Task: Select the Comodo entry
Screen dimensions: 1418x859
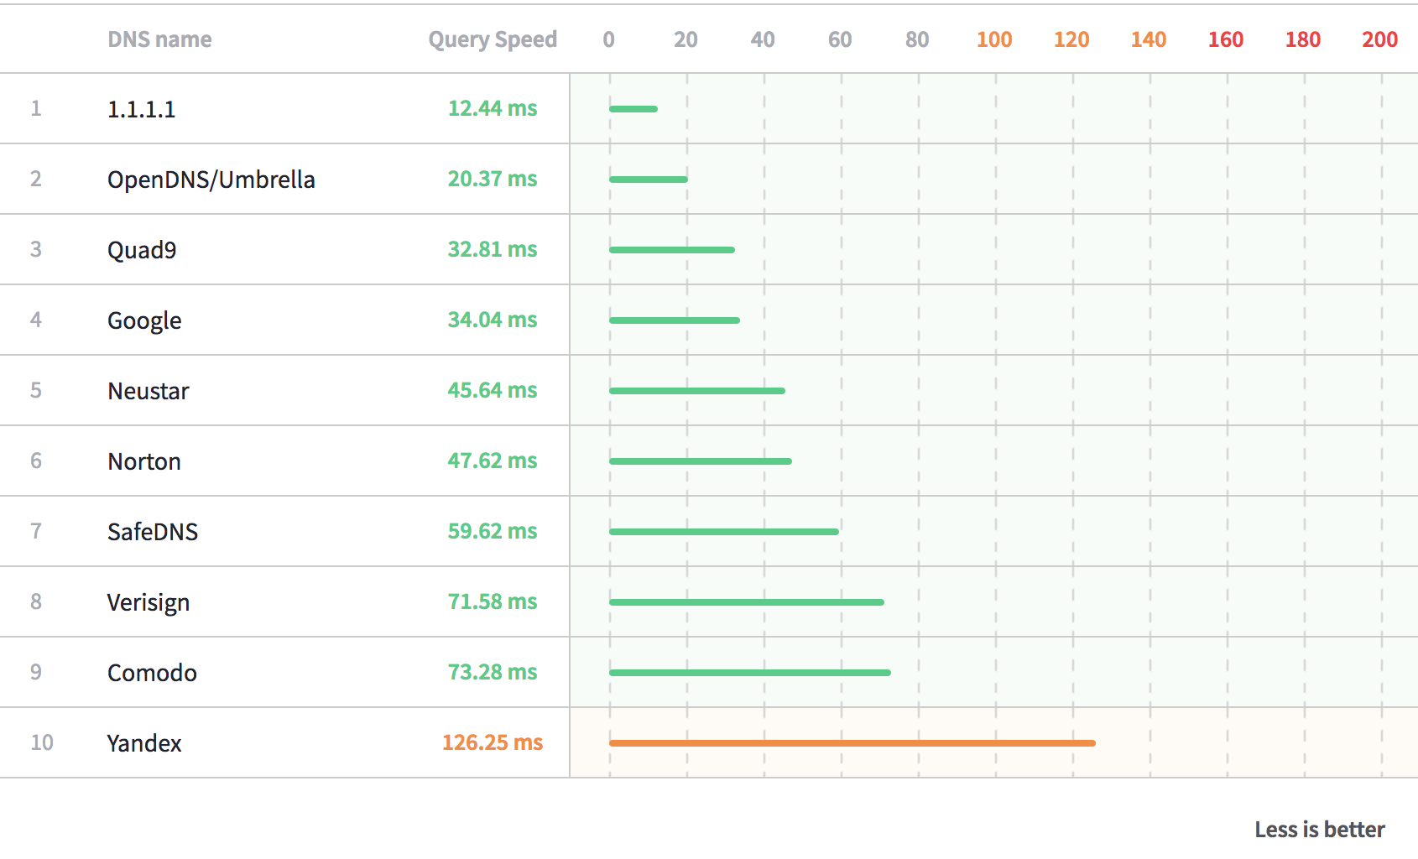Action: [151, 672]
